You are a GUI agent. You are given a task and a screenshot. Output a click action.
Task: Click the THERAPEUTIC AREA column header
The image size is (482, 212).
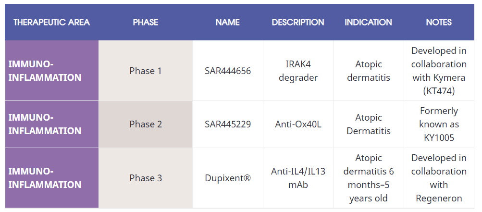click(x=51, y=22)
